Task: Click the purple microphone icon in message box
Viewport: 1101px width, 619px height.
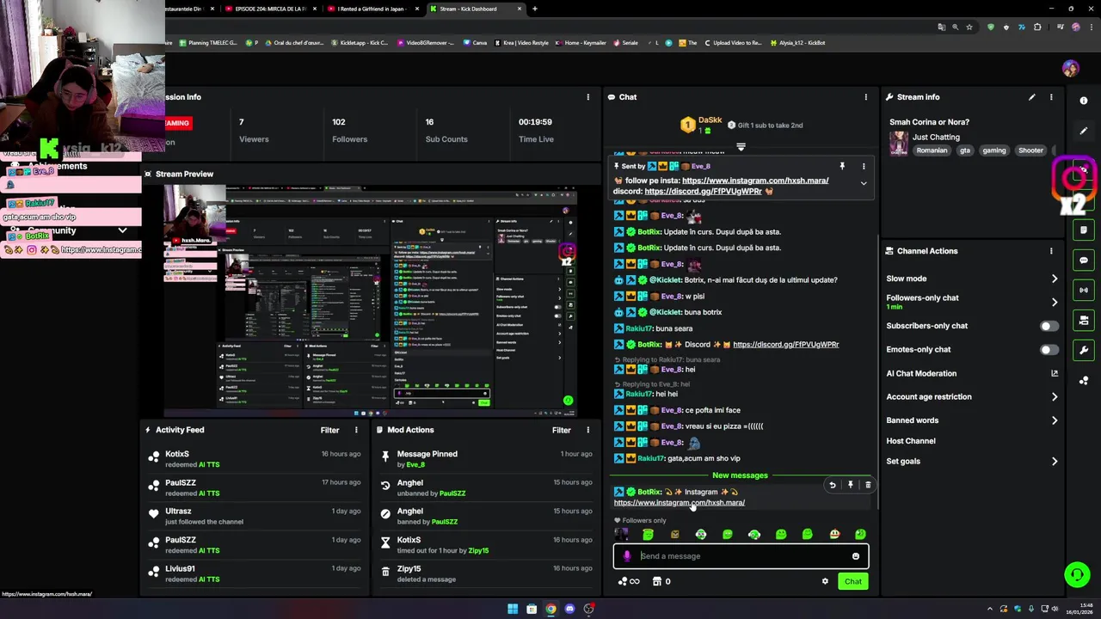Action: [627, 556]
